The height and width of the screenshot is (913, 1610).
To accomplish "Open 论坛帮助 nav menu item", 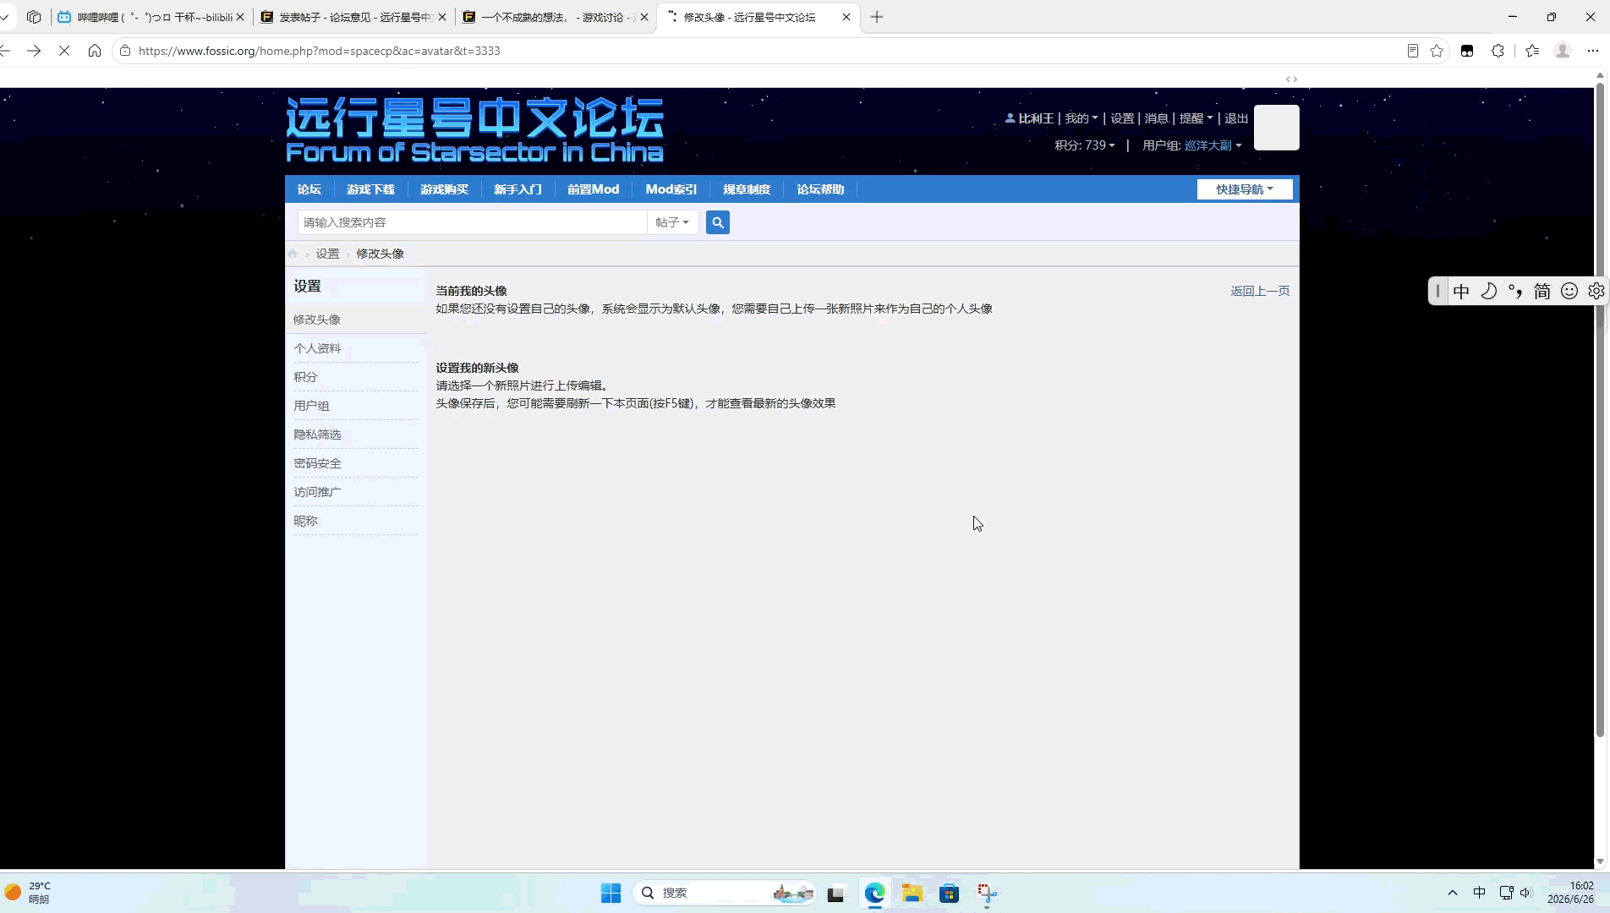I will (820, 189).
